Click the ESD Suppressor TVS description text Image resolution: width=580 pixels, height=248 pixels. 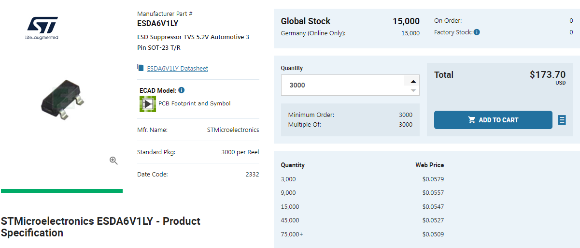(x=194, y=43)
